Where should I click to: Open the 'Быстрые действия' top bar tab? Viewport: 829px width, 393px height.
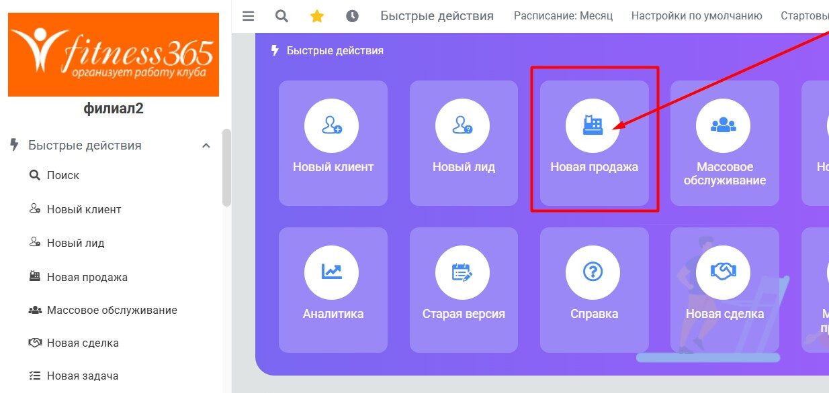437,16
